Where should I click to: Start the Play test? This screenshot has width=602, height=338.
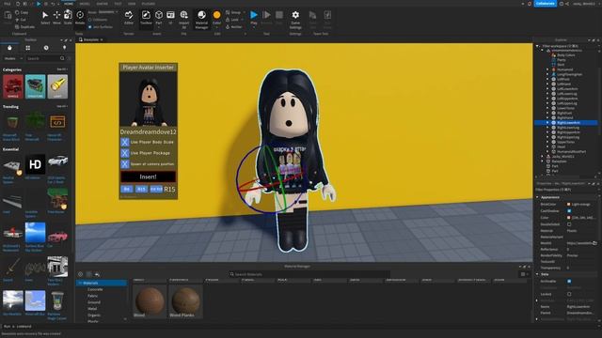pos(254,18)
